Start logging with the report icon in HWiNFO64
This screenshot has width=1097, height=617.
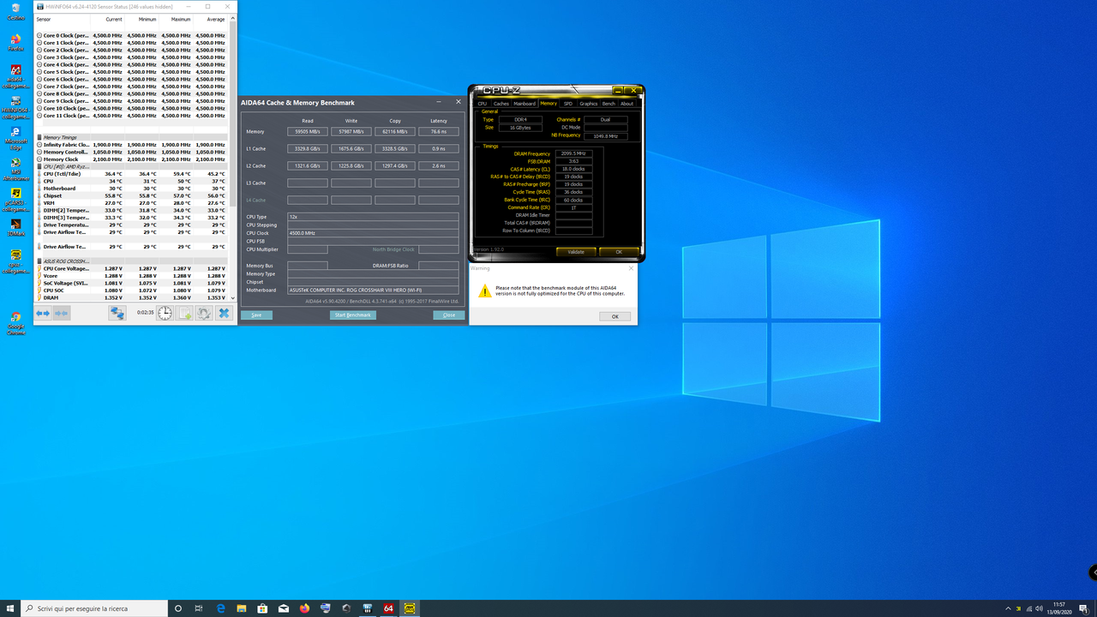pyautogui.click(x=183, y=314)
